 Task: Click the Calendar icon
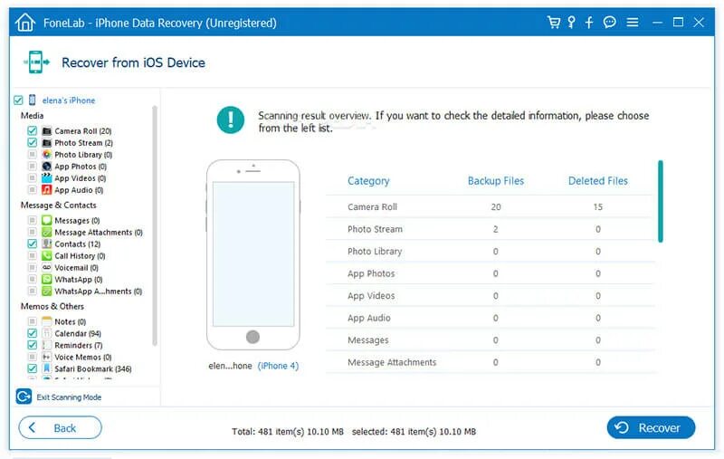47,333
